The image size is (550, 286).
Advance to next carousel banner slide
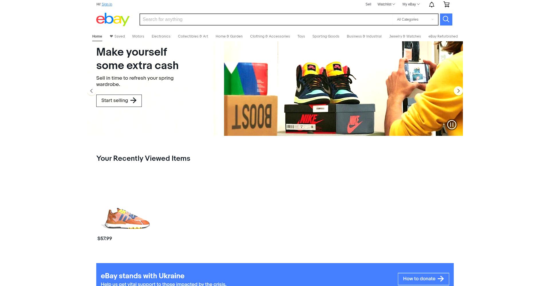pyautogui.click(x=458, y=91)
